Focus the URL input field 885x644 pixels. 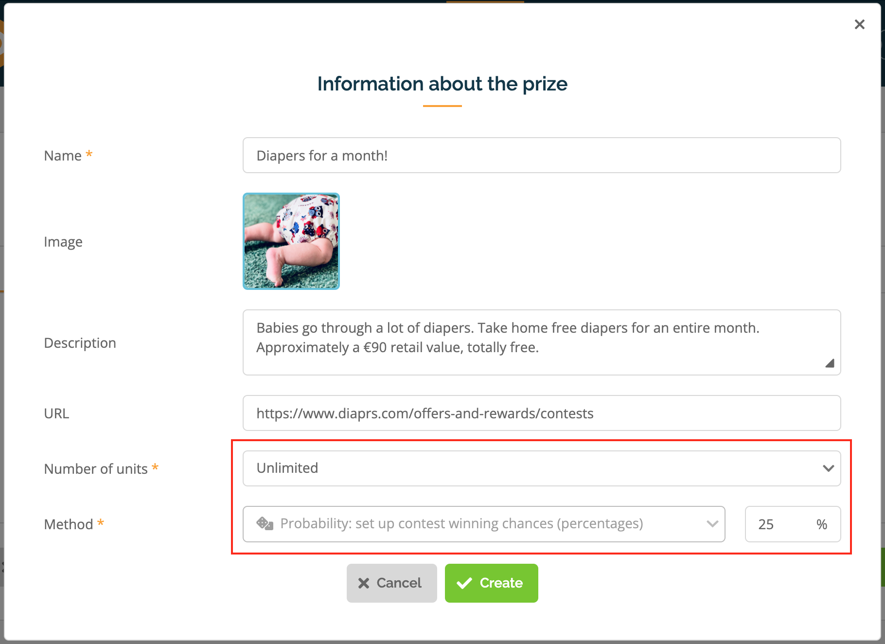coord(542,413)
